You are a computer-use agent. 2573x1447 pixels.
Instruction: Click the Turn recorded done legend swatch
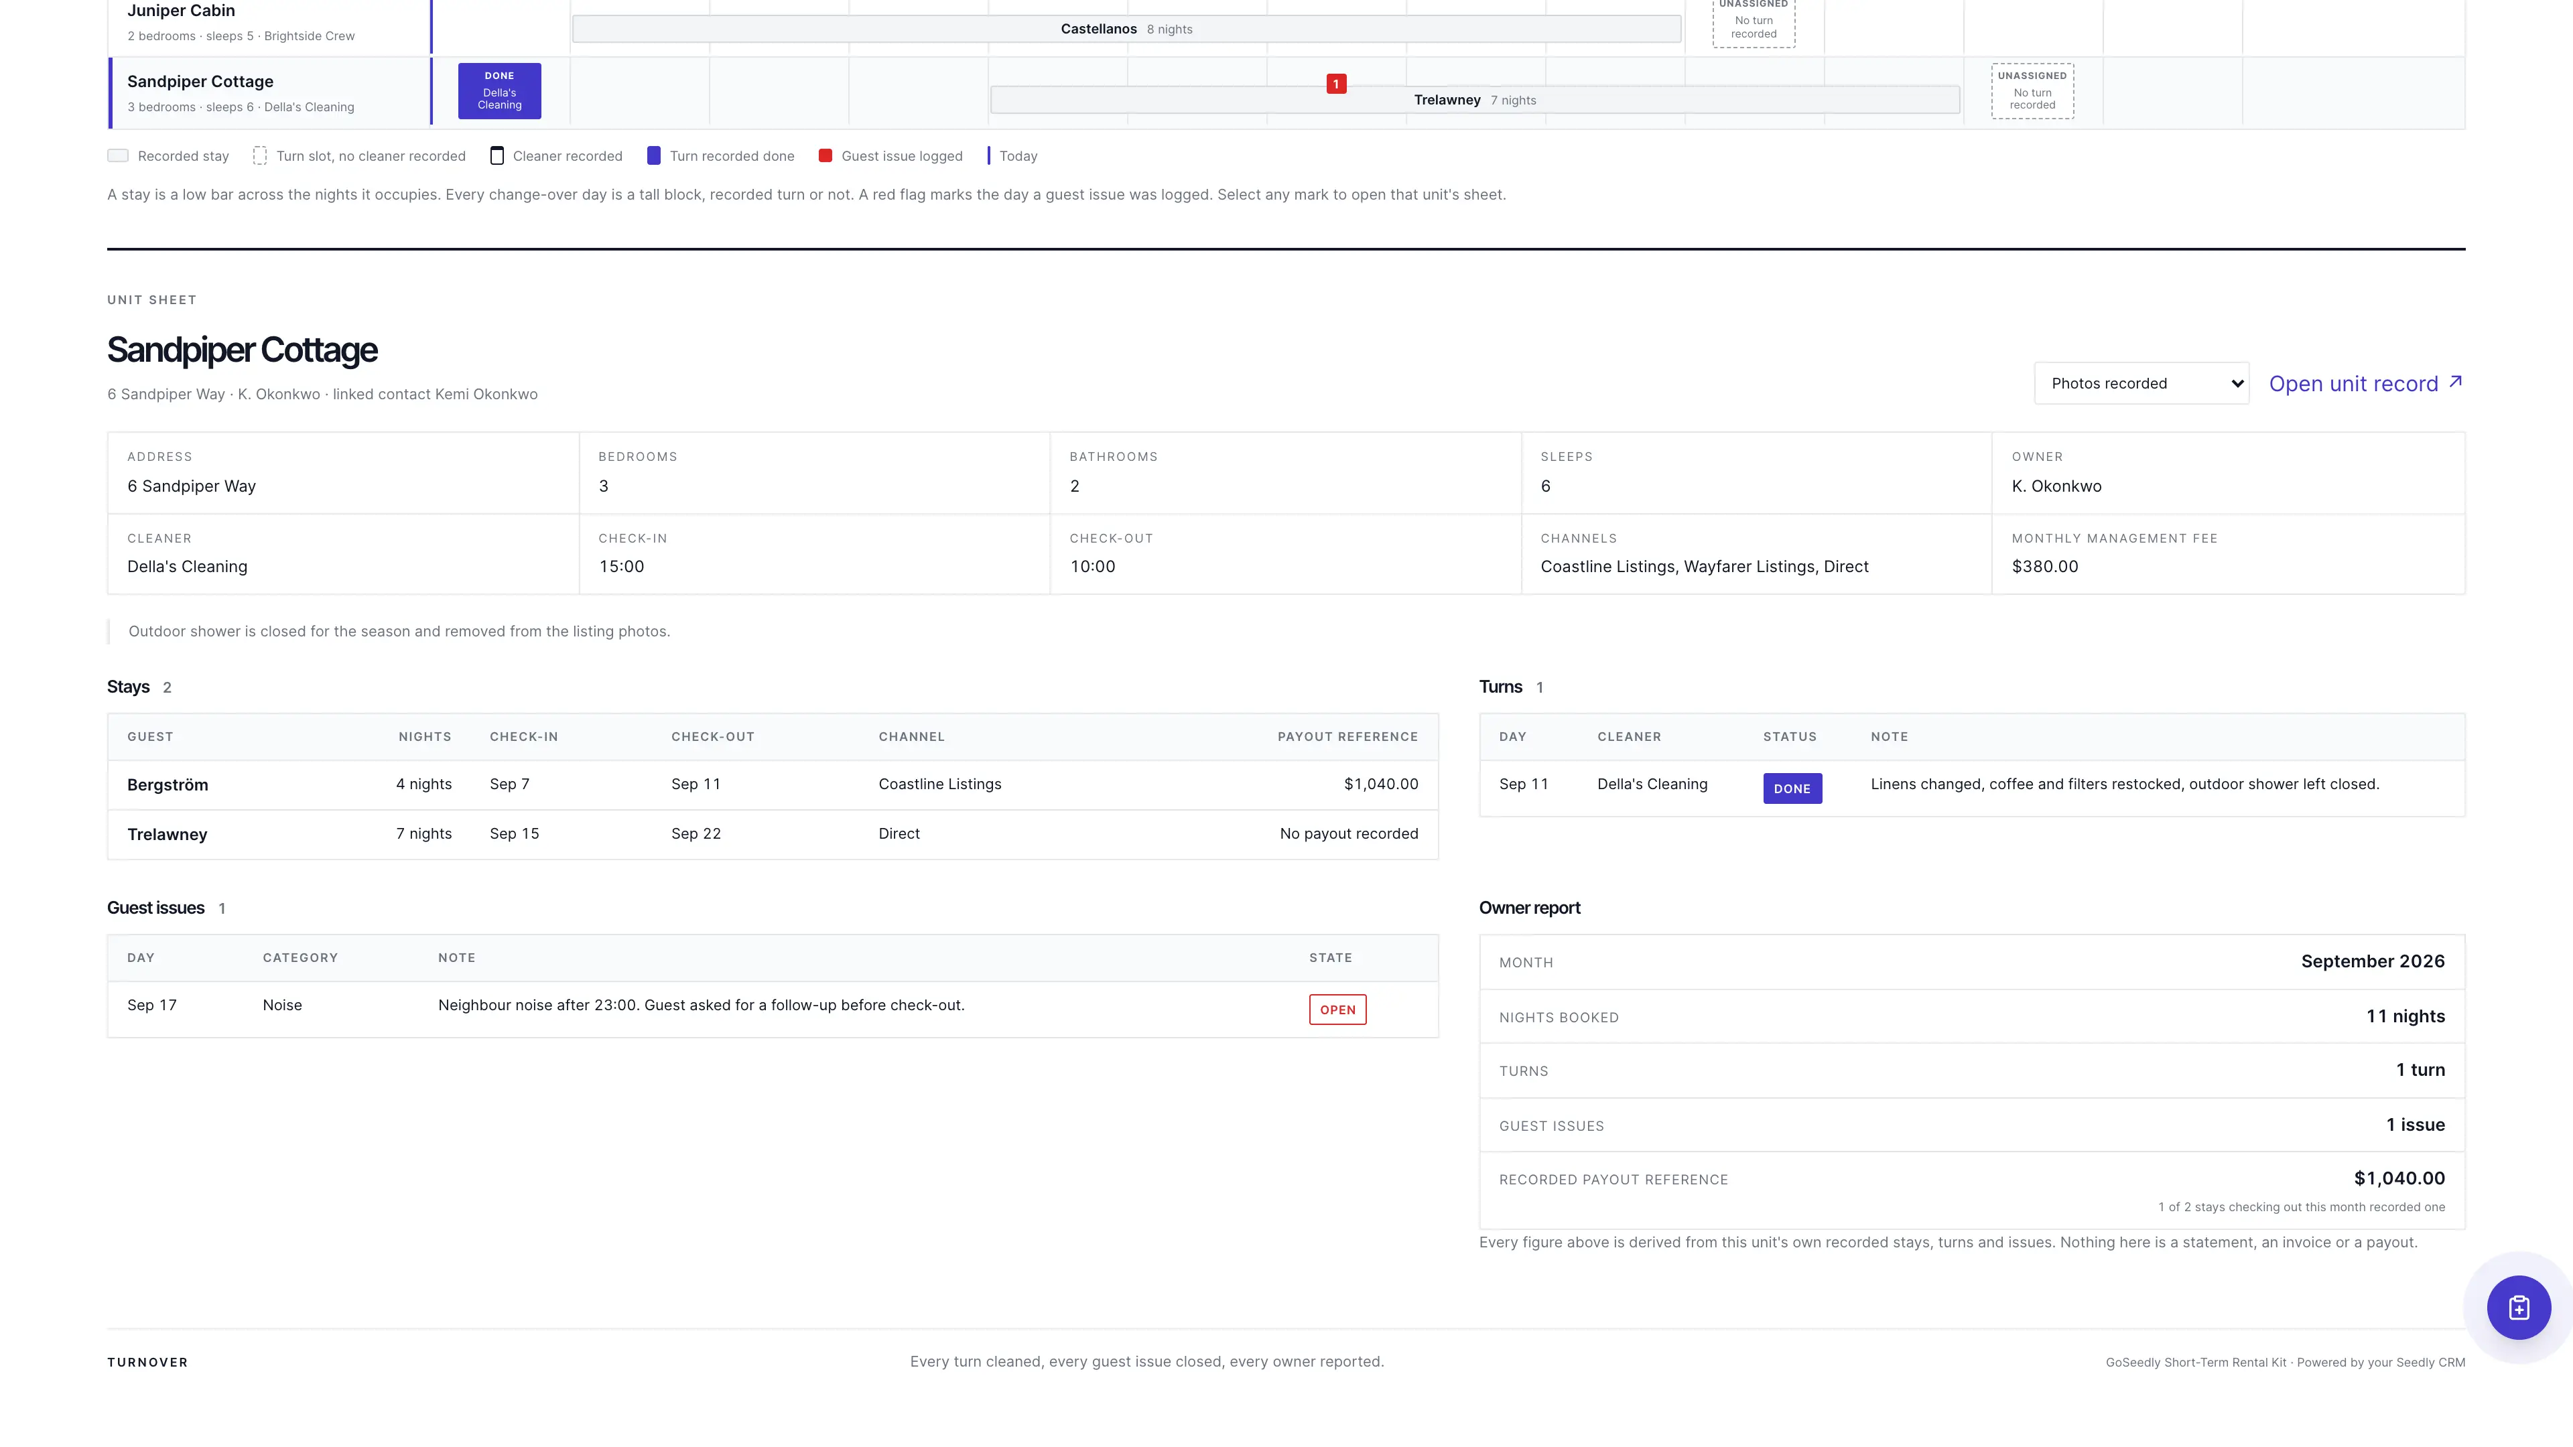pyautogui.click(x=653, y=156)
